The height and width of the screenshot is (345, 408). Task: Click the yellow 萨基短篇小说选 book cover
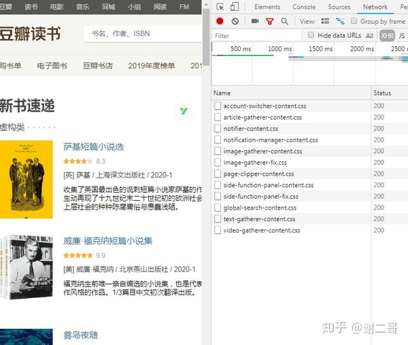[27, 180]
